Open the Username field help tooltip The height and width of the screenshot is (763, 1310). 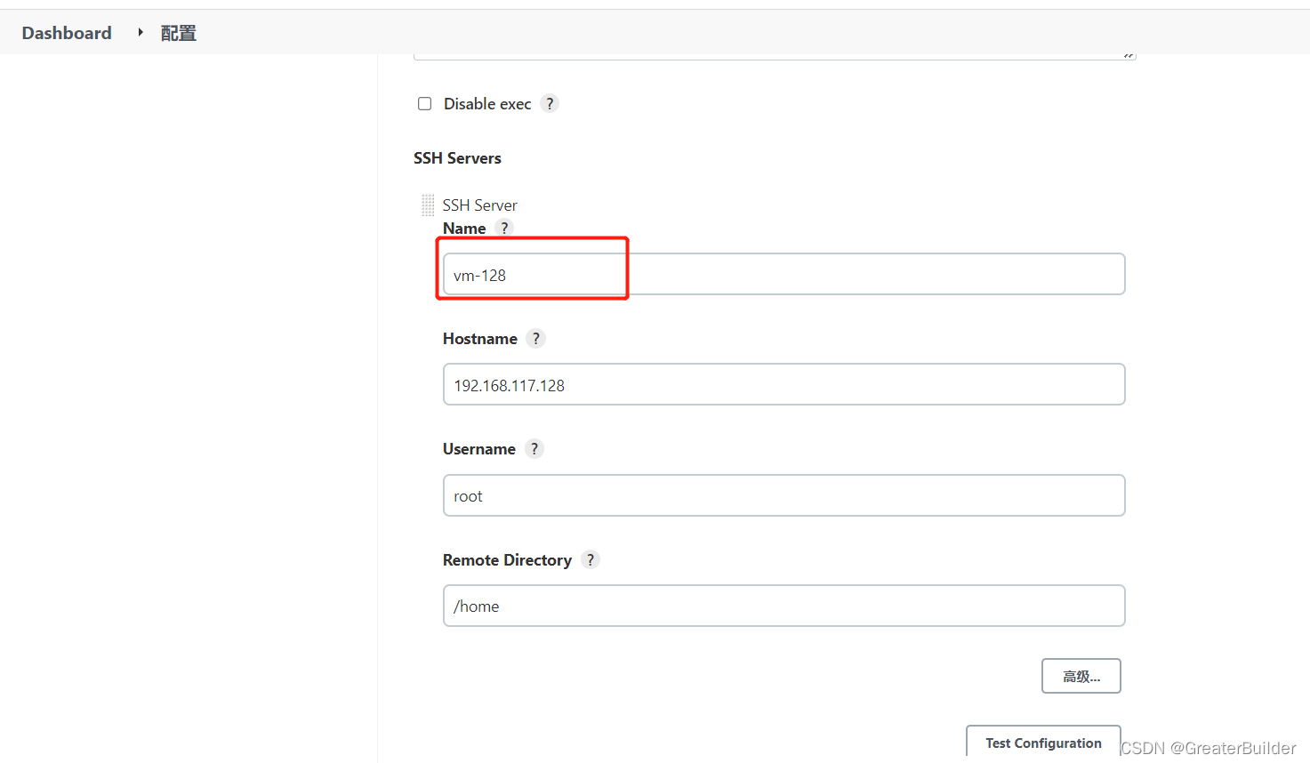point(534,449)
